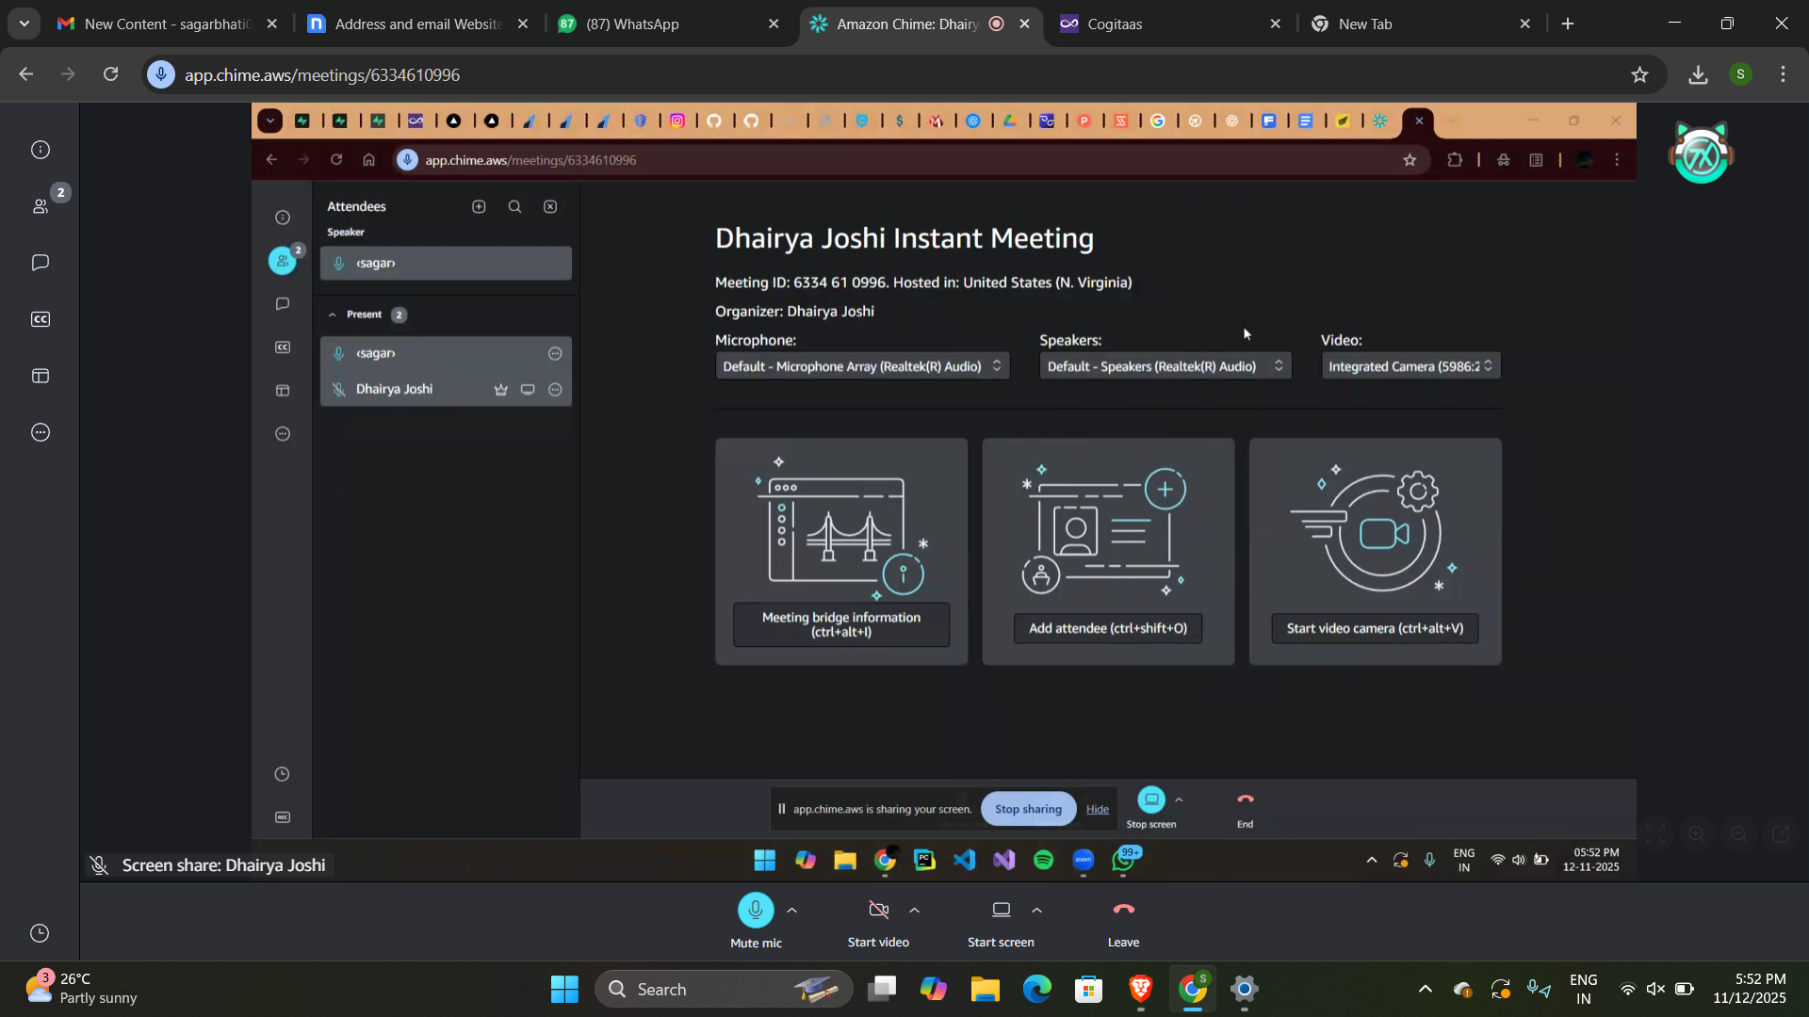Open more options for Dhairya Joshi
1809x1017 pixels.
click(555, 389)
